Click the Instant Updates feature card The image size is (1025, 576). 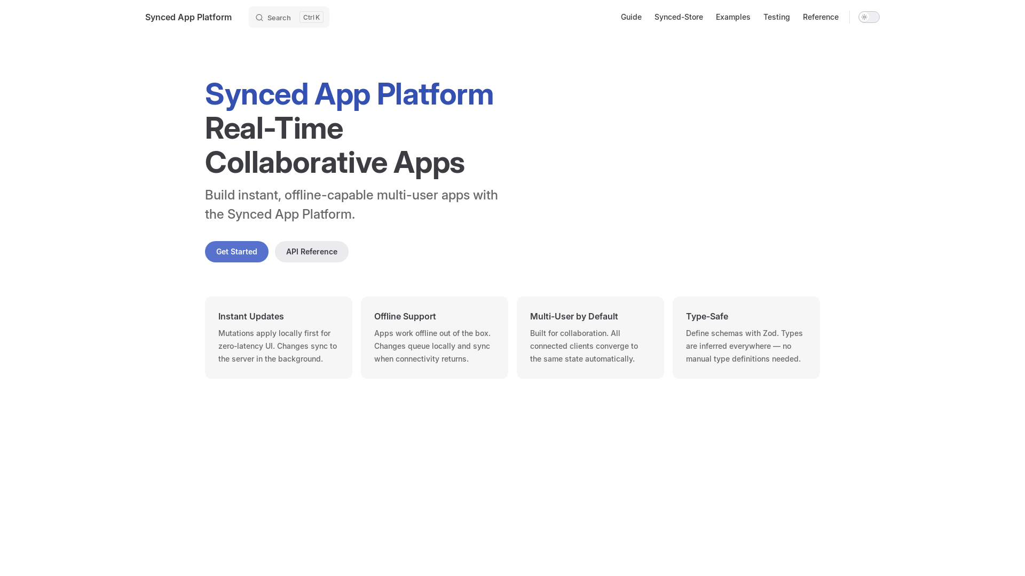279,338
